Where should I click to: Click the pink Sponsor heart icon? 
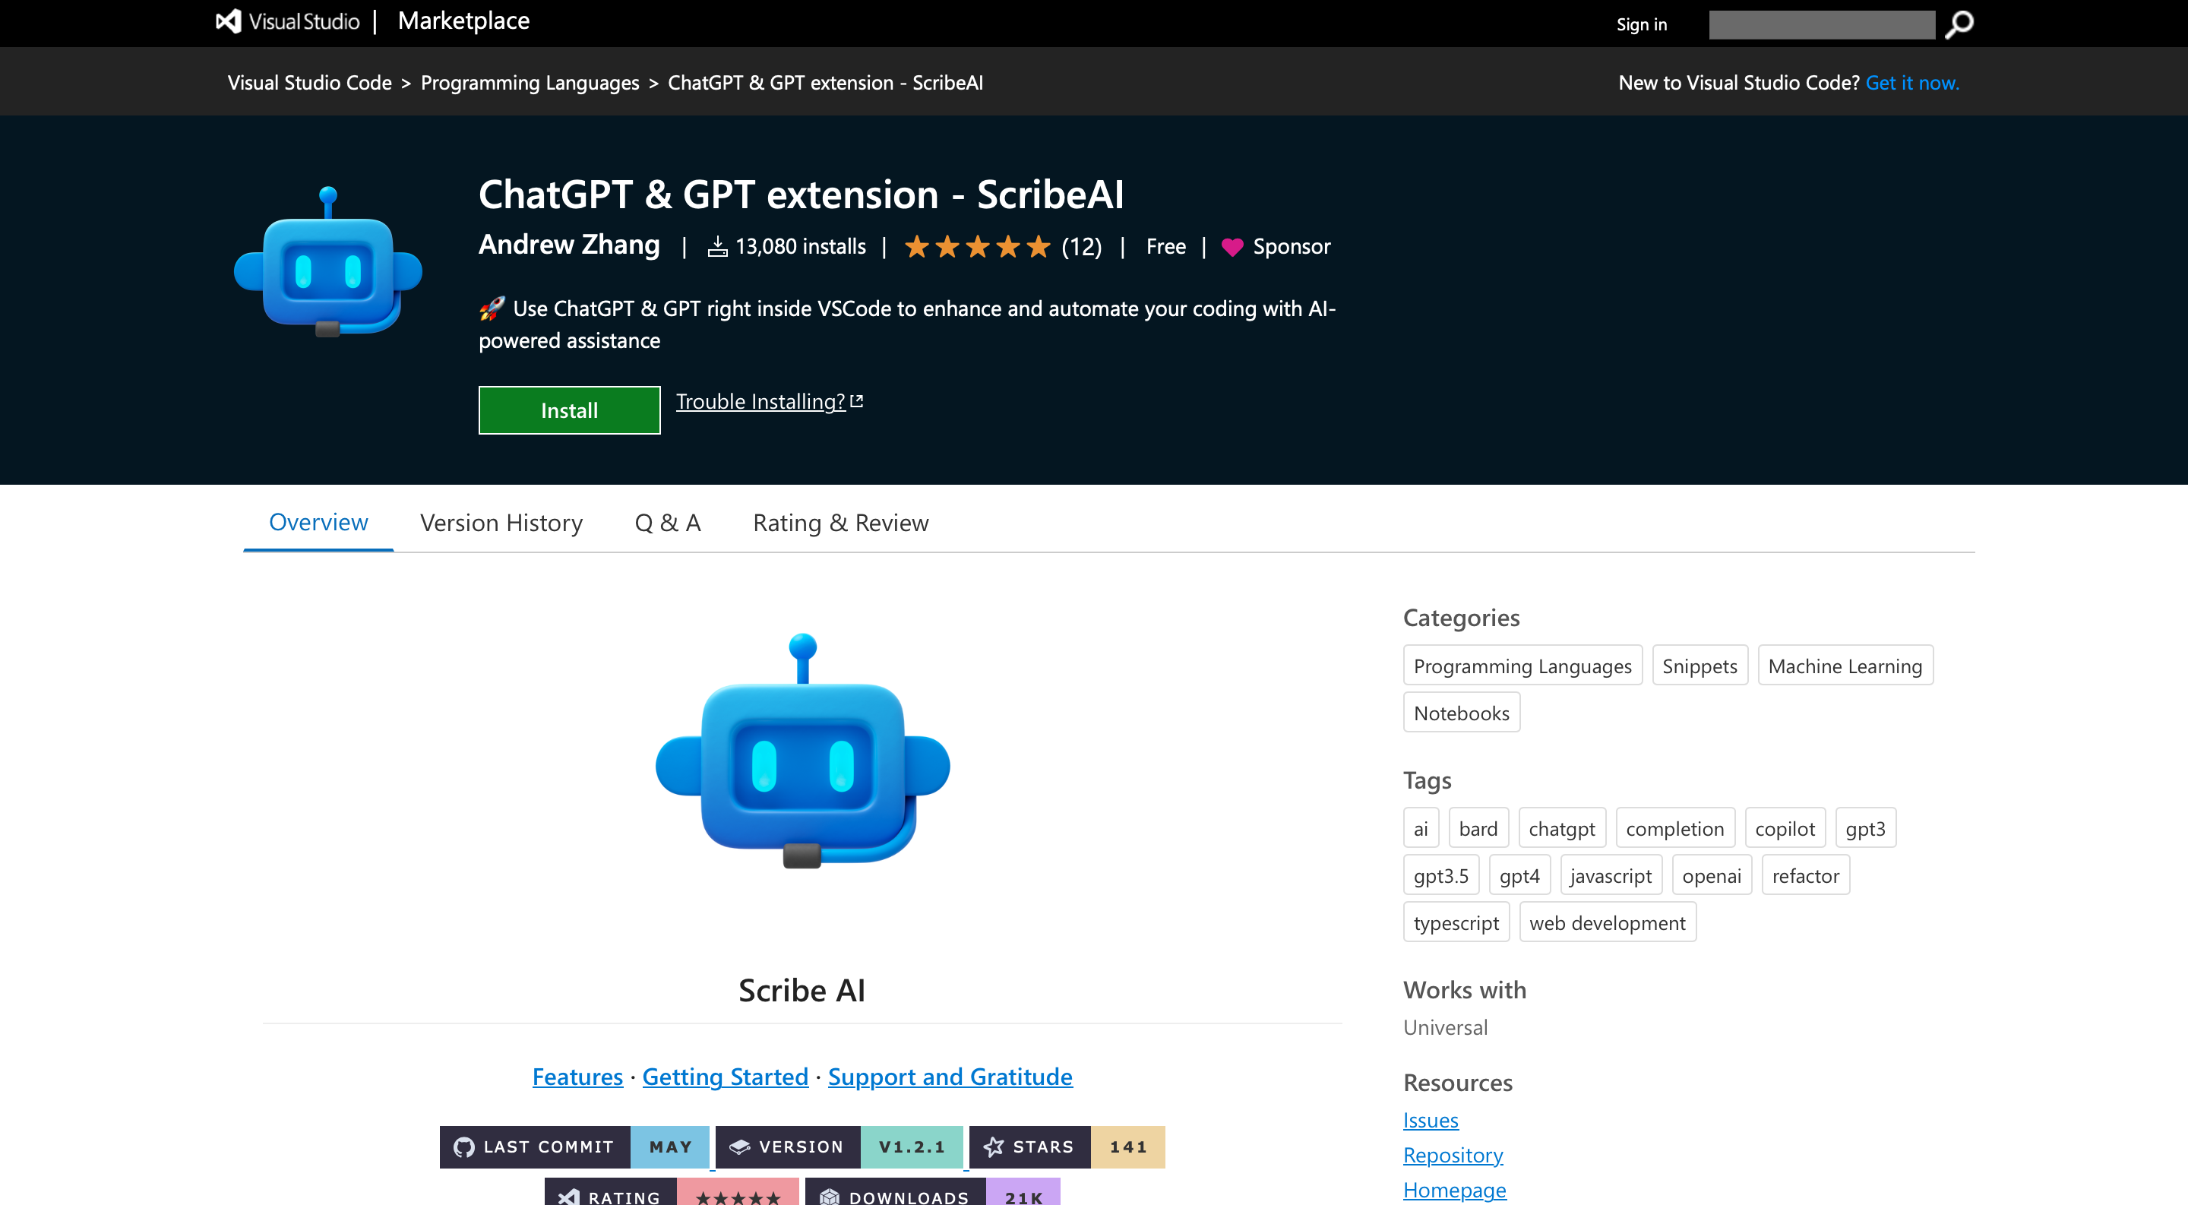click(x=1232, y=247)
